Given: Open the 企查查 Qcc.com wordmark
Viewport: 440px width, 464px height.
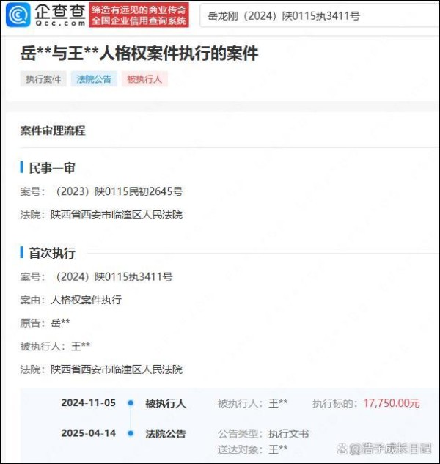Looking at the screenshot, I should pyautogui.click(x=60, y=15).
